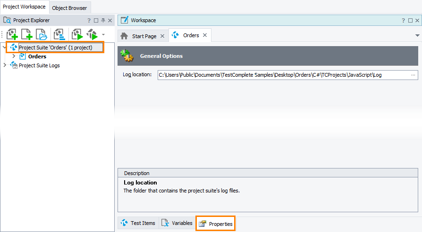The width and height of the screenshot is (422, 232).
Task: Close the Start Page tab
Action: click(x=162, y=36)
